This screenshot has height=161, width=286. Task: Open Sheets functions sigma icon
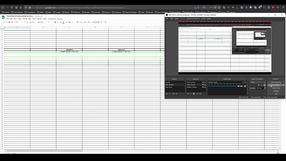tap(105, 22)
